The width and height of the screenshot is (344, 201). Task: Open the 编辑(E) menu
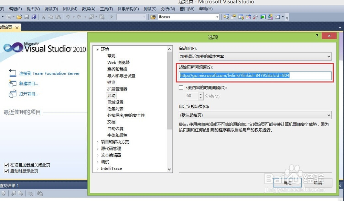pos(15,9)
